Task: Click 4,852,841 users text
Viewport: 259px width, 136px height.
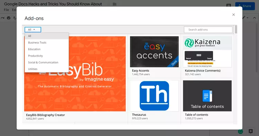Action: click(35, 119)
